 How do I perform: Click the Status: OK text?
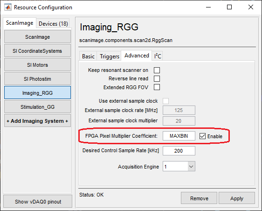tap(91, 195)
